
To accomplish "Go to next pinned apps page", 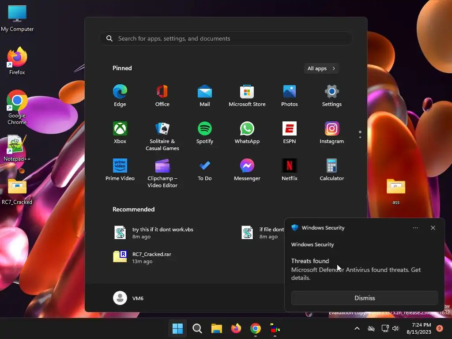I will 360,137.
